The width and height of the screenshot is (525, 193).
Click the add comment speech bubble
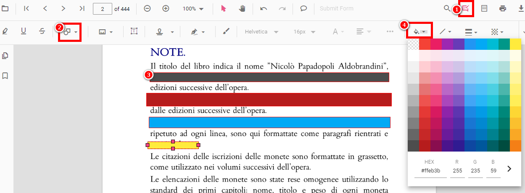[x=303, y=8]
